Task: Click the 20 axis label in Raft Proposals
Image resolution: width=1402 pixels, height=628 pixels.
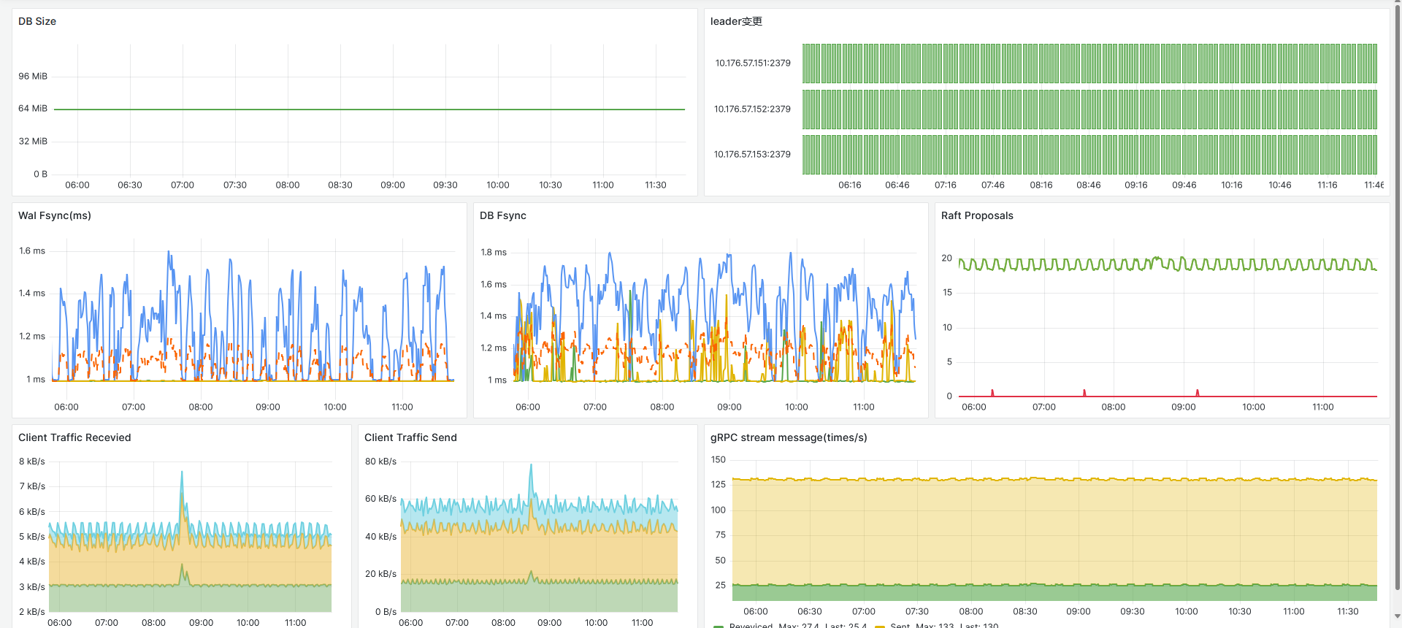Action: (x=947, y=259)
